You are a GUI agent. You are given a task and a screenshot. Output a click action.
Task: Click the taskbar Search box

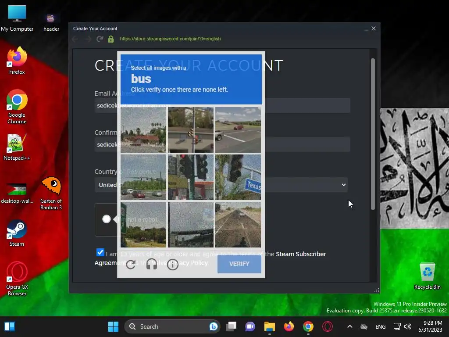point(172,326)
